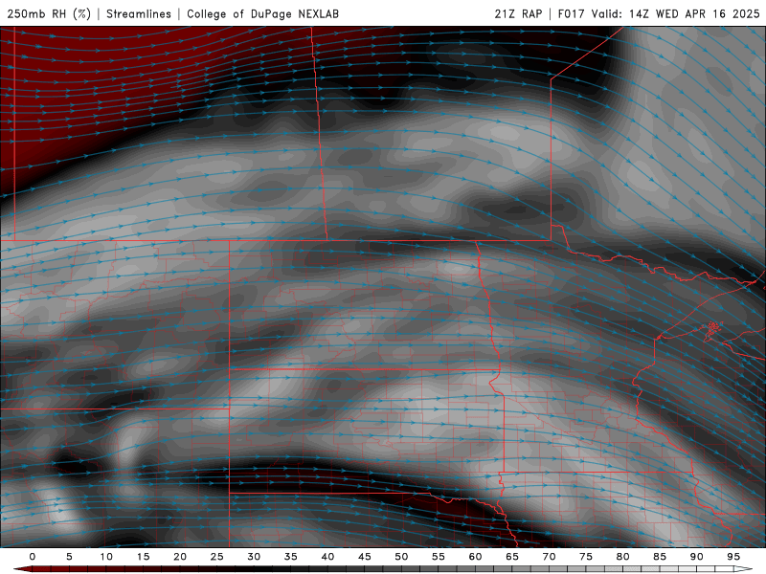Click the "55" color bar label
This screenshot has width=766, height=574.
439,557
